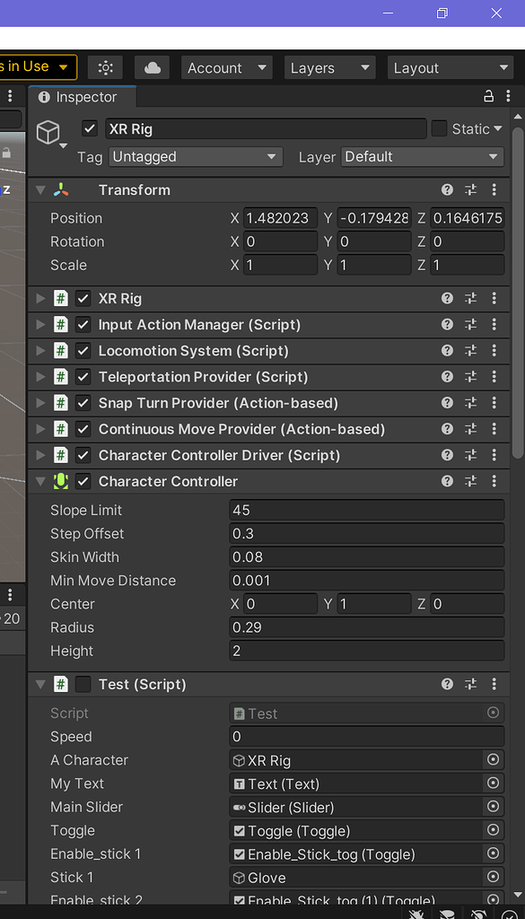Click the help icon on Test (Script)
The image size is (525, 919).
click(447, 684)
